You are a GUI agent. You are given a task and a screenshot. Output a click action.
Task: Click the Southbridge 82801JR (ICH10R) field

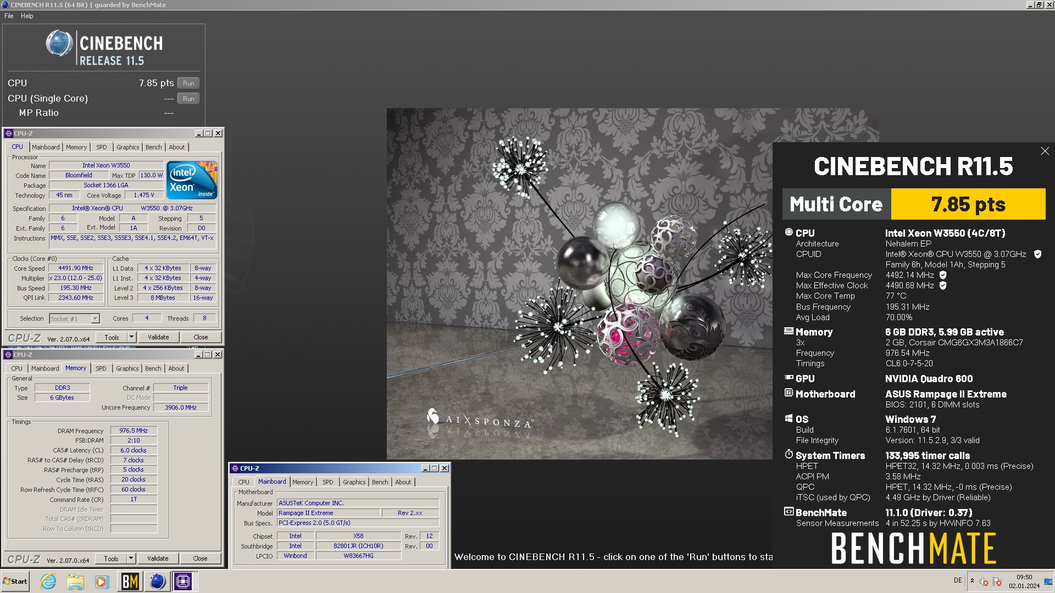[358, 546]
